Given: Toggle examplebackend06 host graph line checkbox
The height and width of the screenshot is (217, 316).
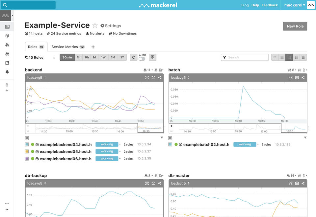Looking at the screenshot, I should point(27,159).
